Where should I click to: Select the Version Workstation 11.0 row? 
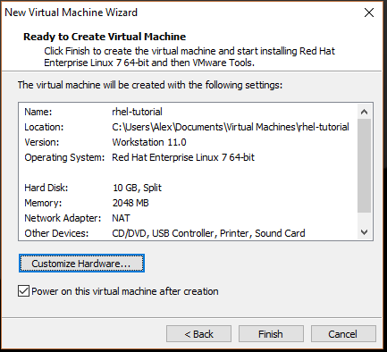click(188, 142)
